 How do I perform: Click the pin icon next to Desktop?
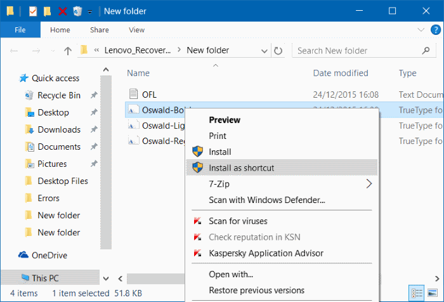point(94,112)
